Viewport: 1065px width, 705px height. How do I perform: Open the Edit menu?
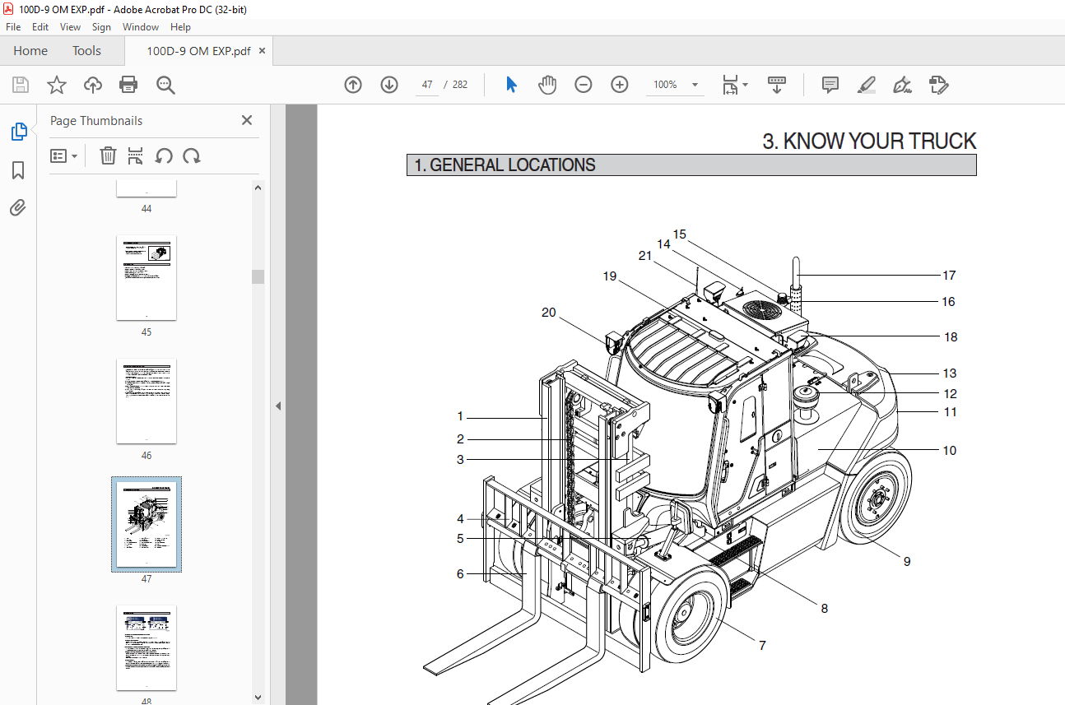point(40,26)
